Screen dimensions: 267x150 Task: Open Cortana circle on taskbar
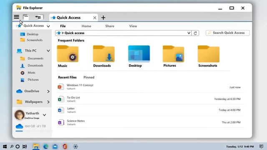pyautogui.click(x=18, y=146)
